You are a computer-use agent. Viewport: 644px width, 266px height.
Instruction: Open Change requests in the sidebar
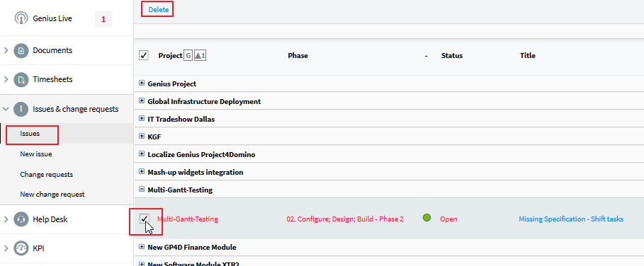point(47,174)
